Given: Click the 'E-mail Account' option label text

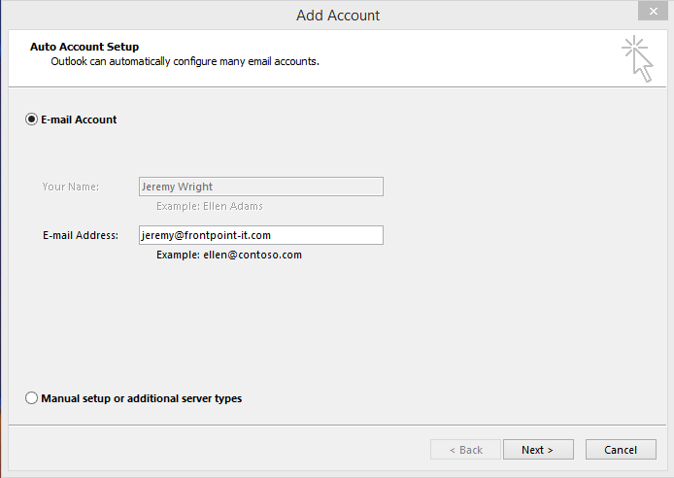Looking at the screenshot, I should (79, 119).
